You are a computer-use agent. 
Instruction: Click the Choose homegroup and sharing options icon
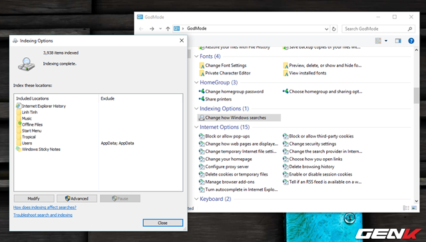pyautogui.click(x=286, y=92)
